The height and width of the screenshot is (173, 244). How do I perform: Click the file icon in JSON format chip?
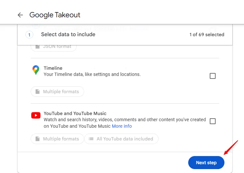[x=37, y=47]
